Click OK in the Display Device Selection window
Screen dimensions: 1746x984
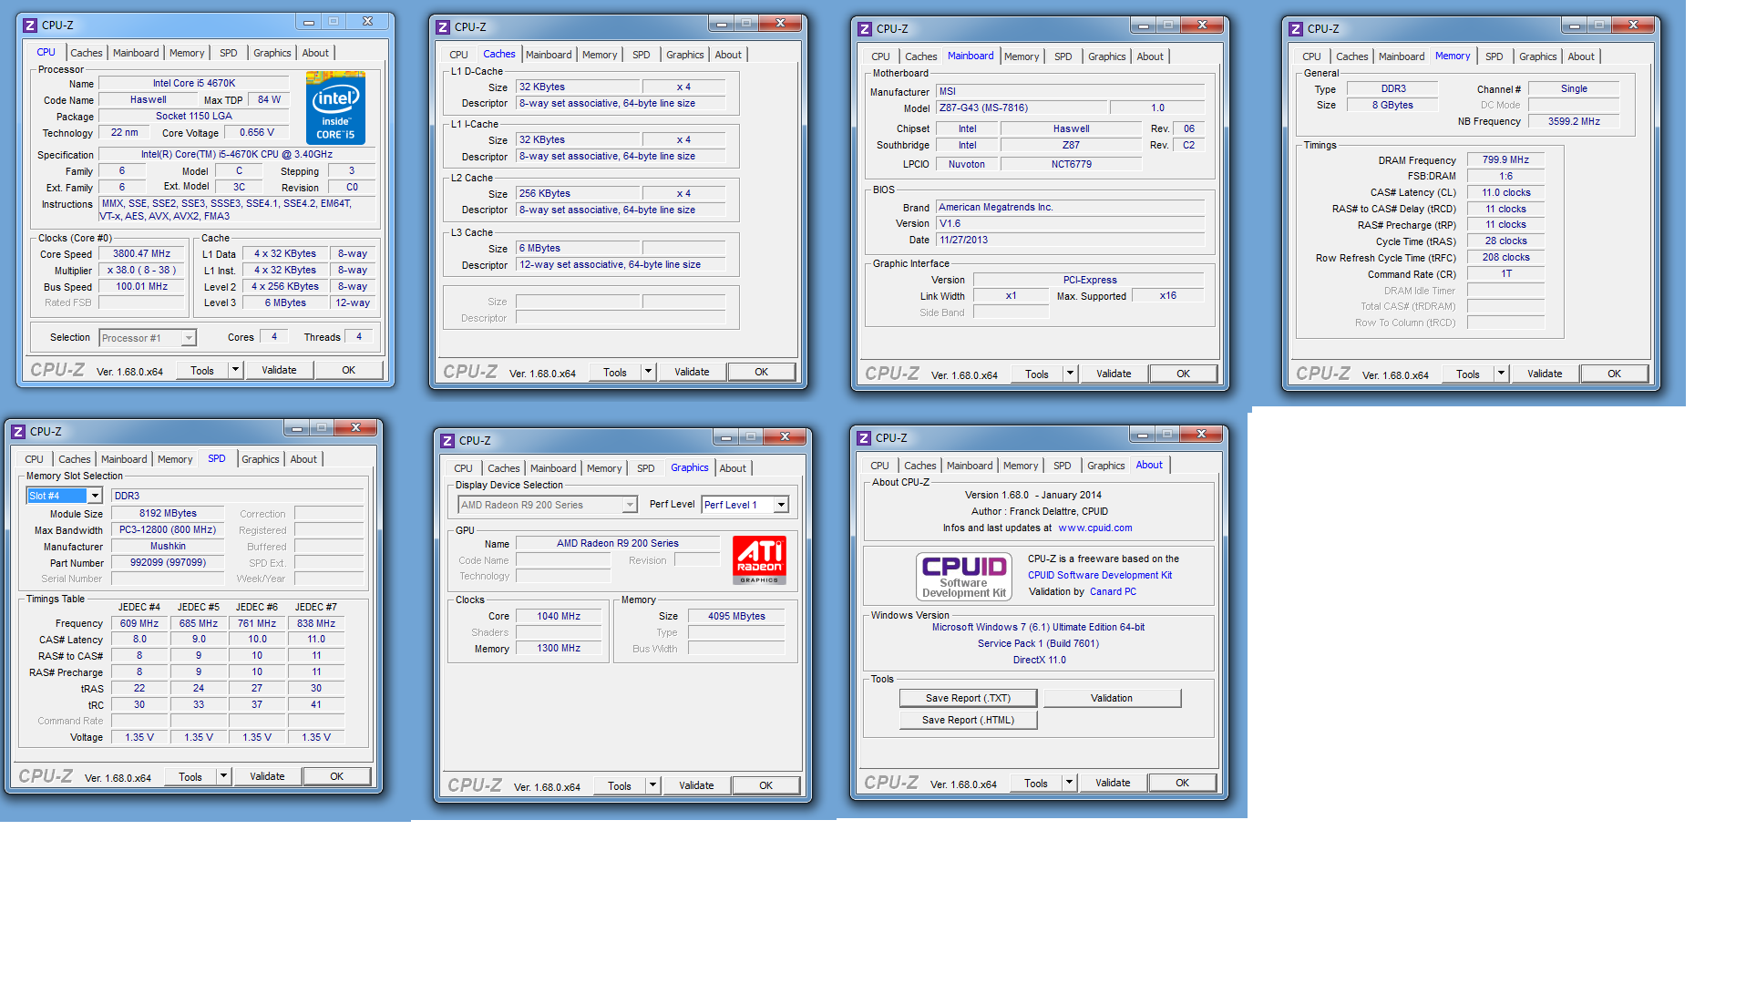point(765,785)
